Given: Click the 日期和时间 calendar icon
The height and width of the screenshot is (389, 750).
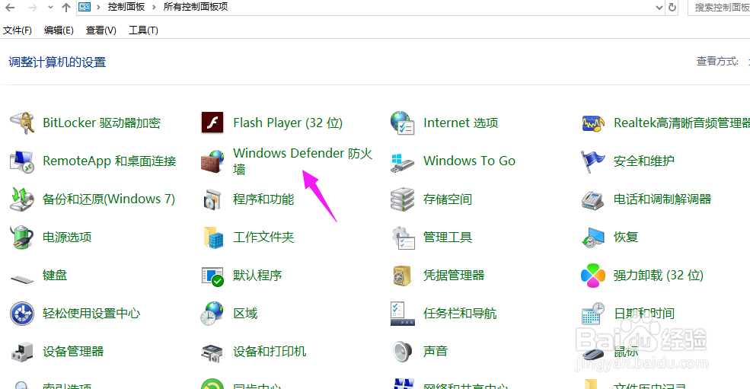Looking at the screenshot, I should click(x=593, y=314).
